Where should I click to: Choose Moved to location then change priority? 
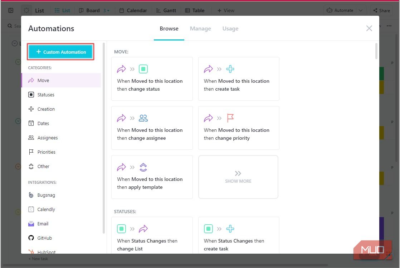[x=239, y=128]
